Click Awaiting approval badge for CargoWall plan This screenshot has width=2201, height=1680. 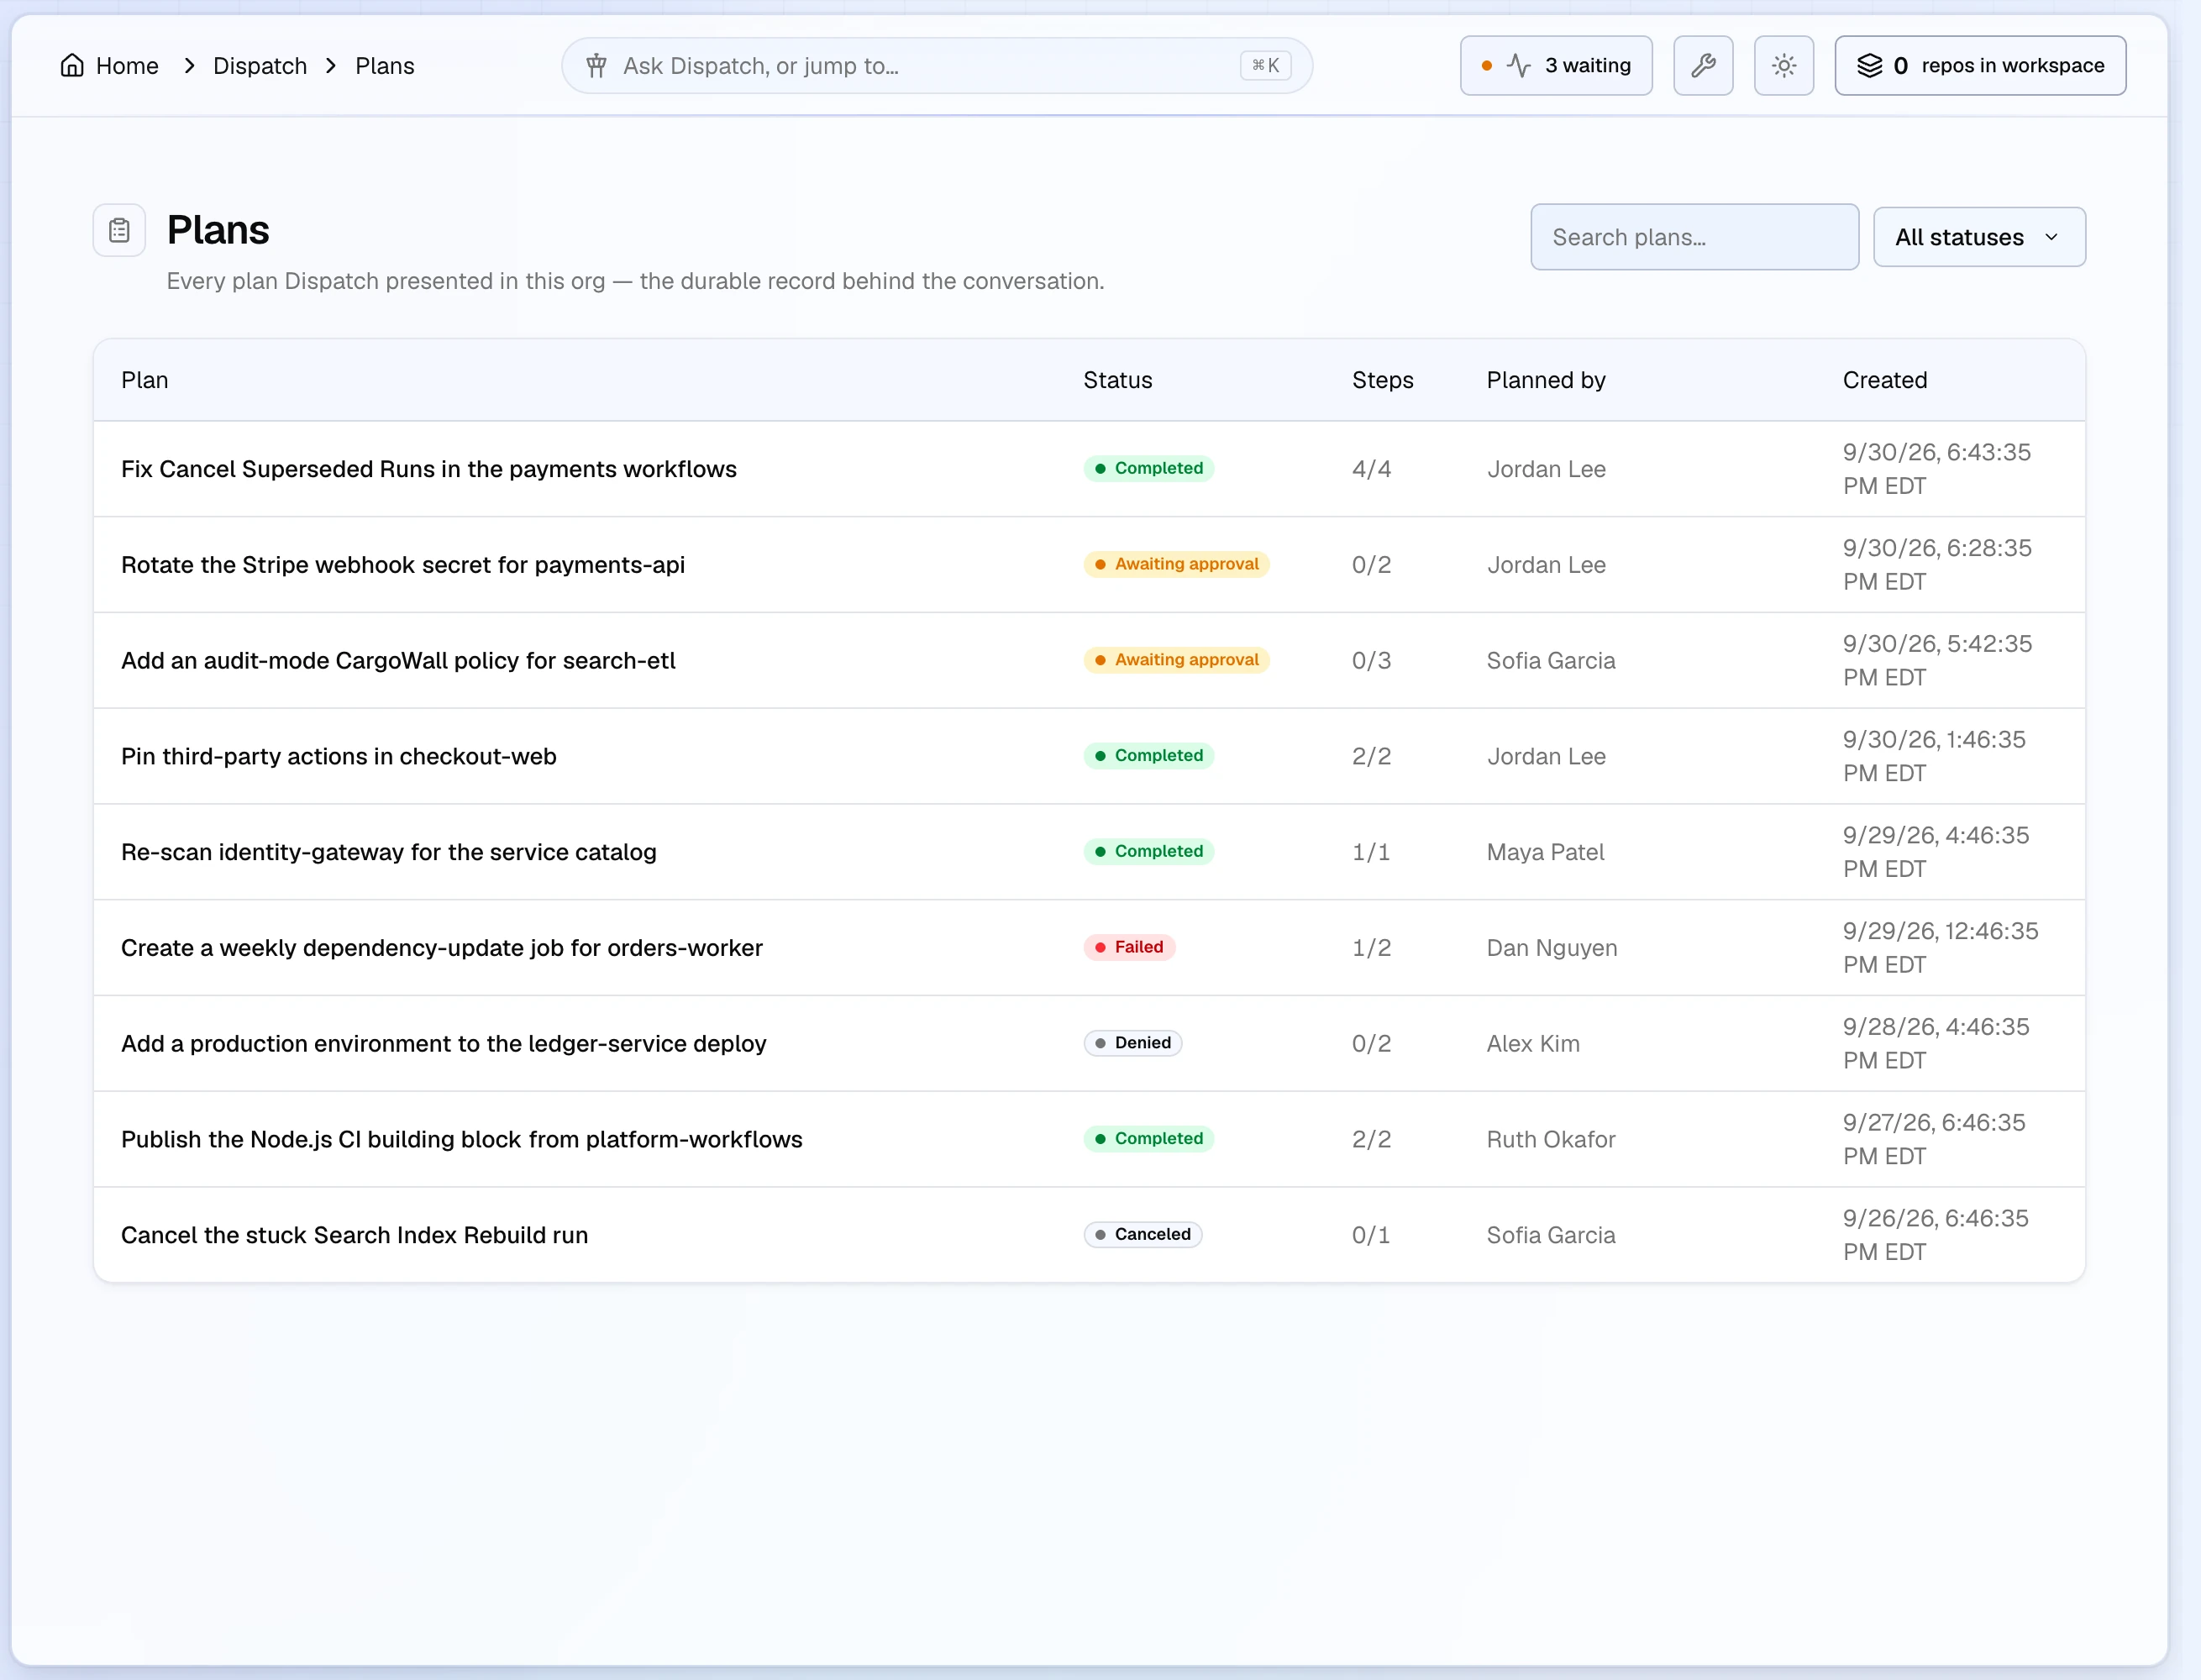tap(1177, 660)
